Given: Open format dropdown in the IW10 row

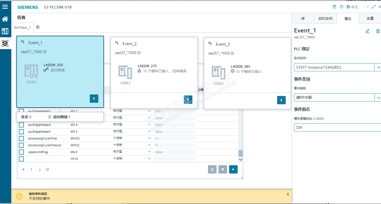Looking at the screenshot, I should pos(149,158).
